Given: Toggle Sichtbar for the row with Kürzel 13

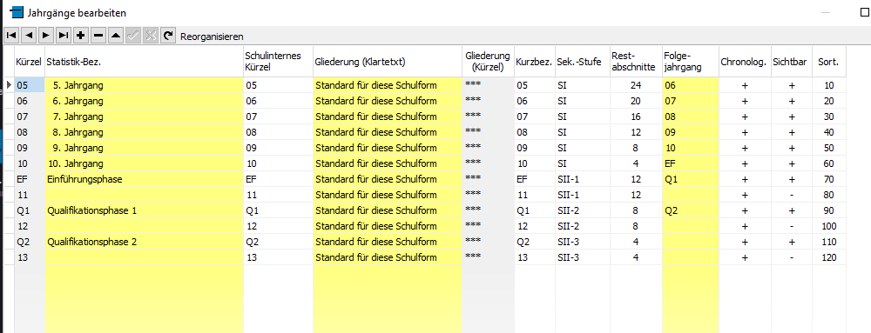Looking at the screenshot, I should click(792, 257).
